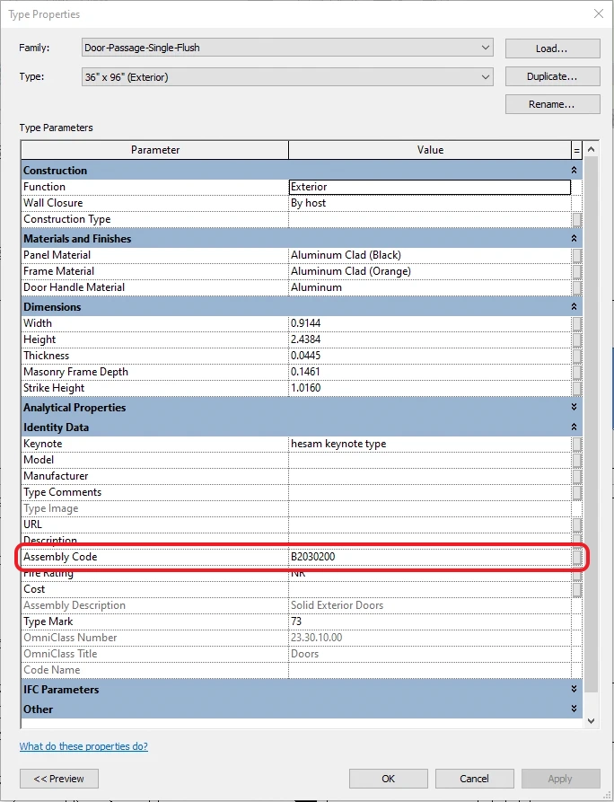Click the small button beside the Width value
This screenshot has width=614, height=802.
click(x=576, y=323)
